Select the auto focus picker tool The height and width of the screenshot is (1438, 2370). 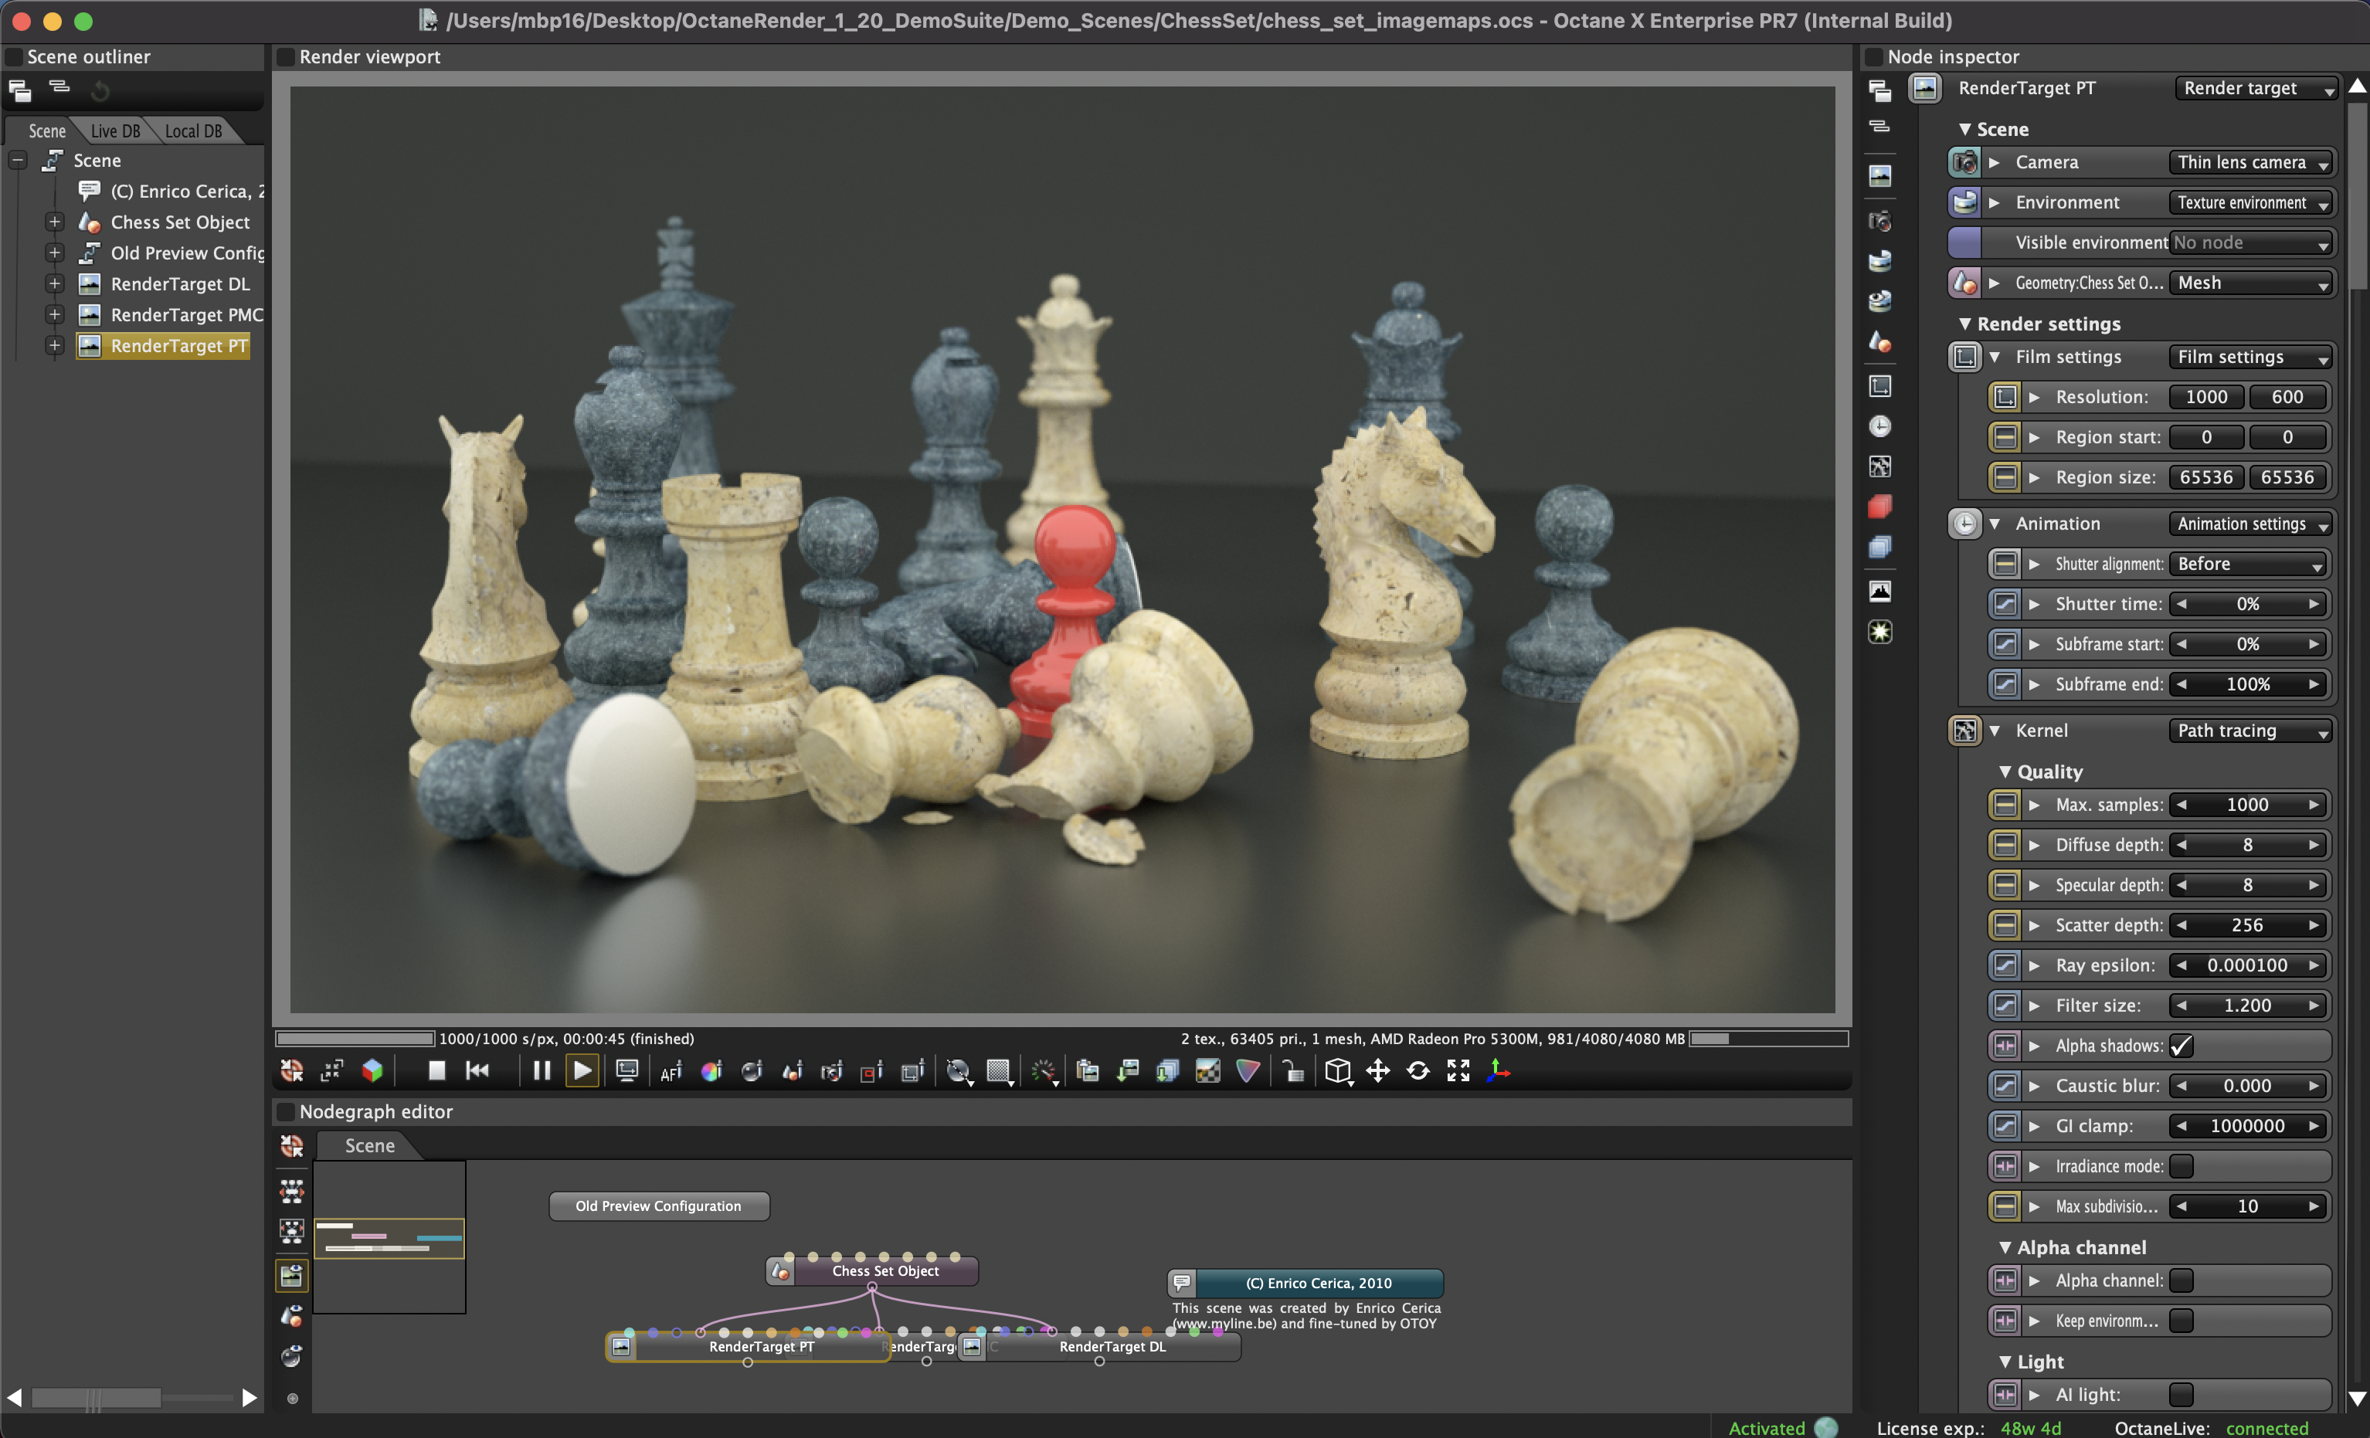(x=671, y=1071)
